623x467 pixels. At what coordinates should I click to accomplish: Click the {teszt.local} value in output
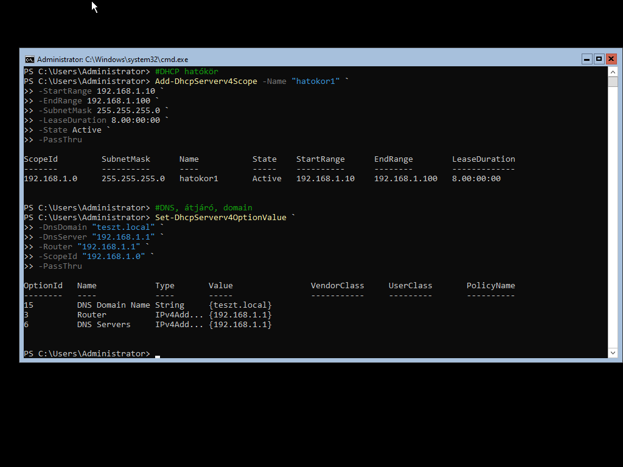click(240, 305)
